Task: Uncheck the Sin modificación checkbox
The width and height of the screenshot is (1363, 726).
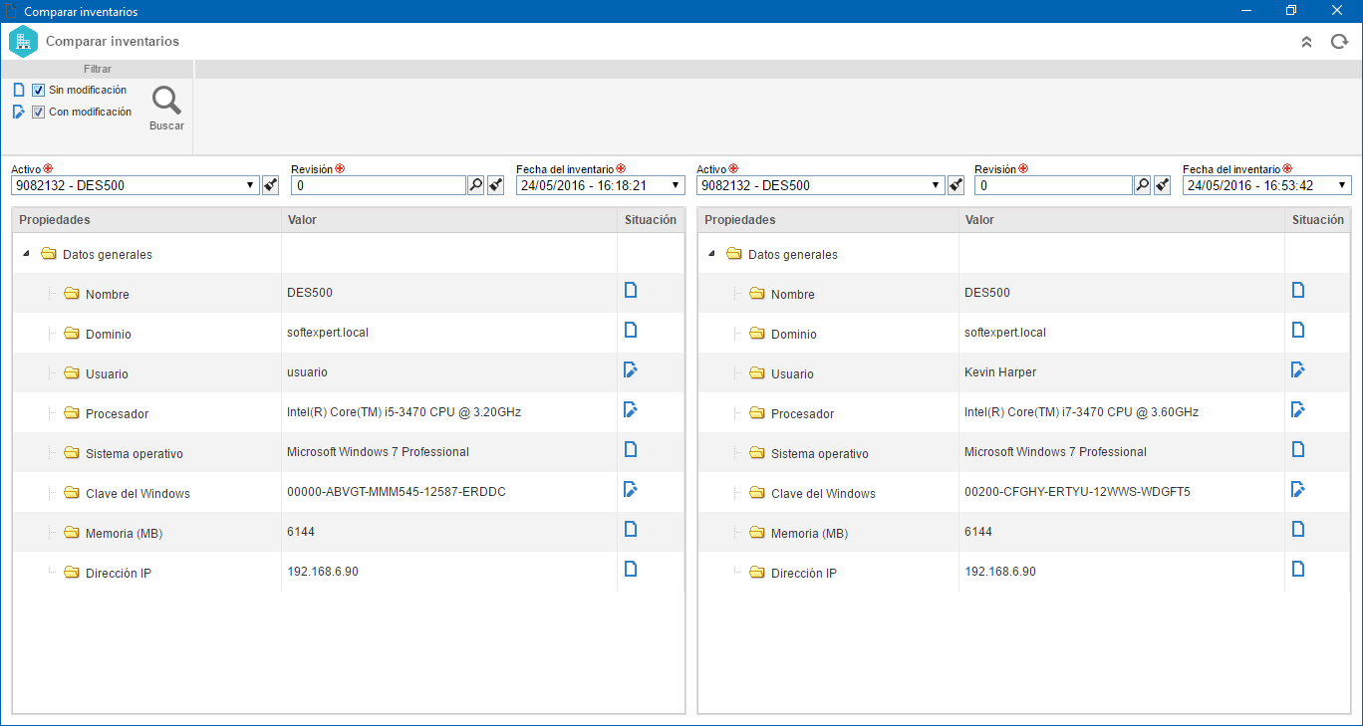Action: 39,91
